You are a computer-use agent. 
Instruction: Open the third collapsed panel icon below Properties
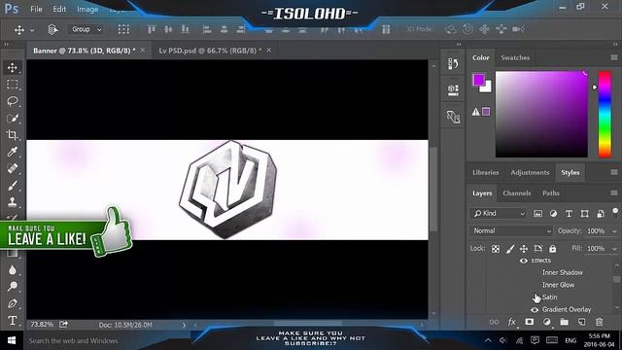point(453,117)
